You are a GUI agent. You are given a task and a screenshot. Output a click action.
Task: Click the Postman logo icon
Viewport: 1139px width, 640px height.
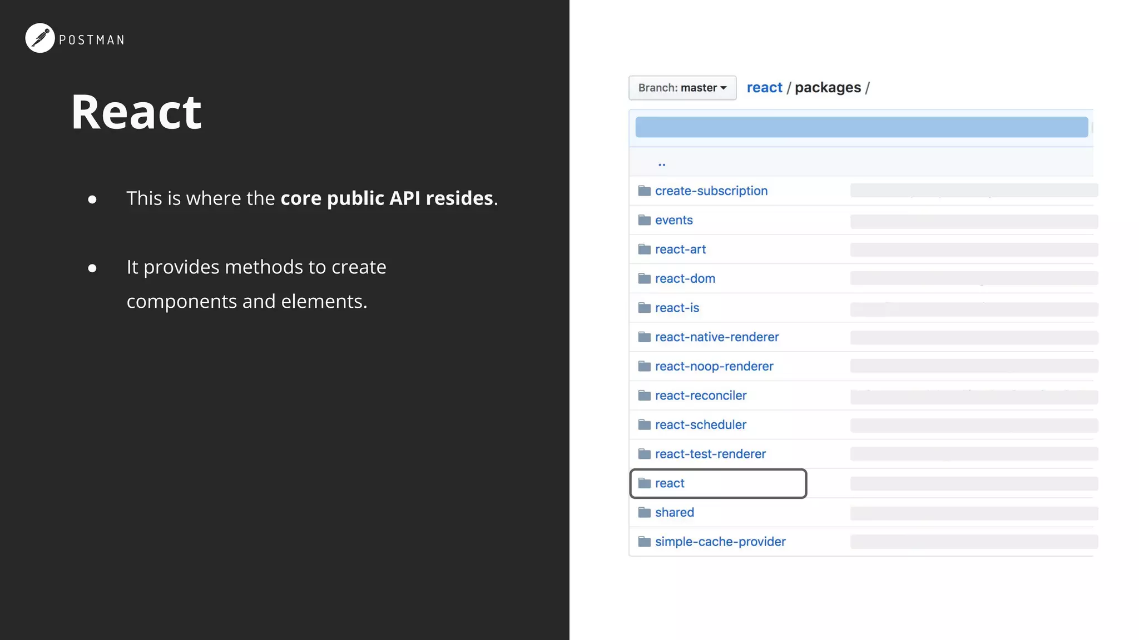[x=40, y=38]
